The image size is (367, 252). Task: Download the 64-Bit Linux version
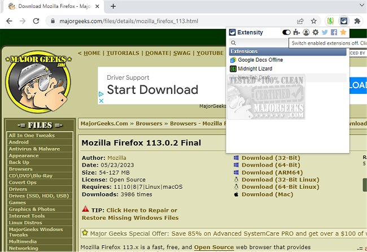(281, 187)
